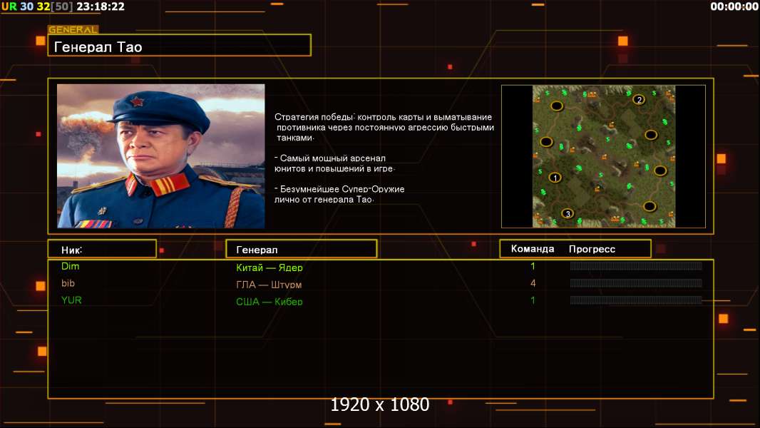Click 'США — Кибер' general entry
760x428 pixels.
click(x=269, y=302)
